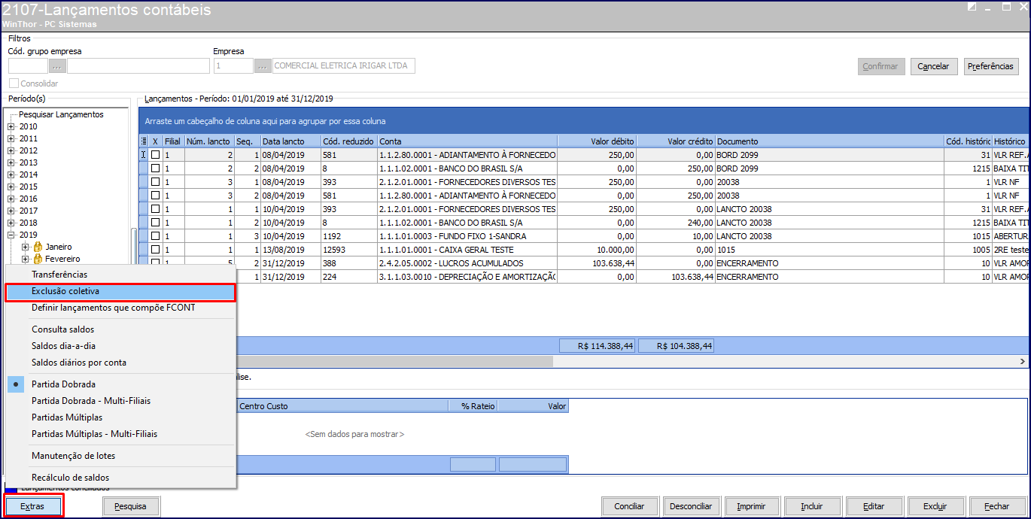Sort by the Valor débito column header

coord(597,141)
